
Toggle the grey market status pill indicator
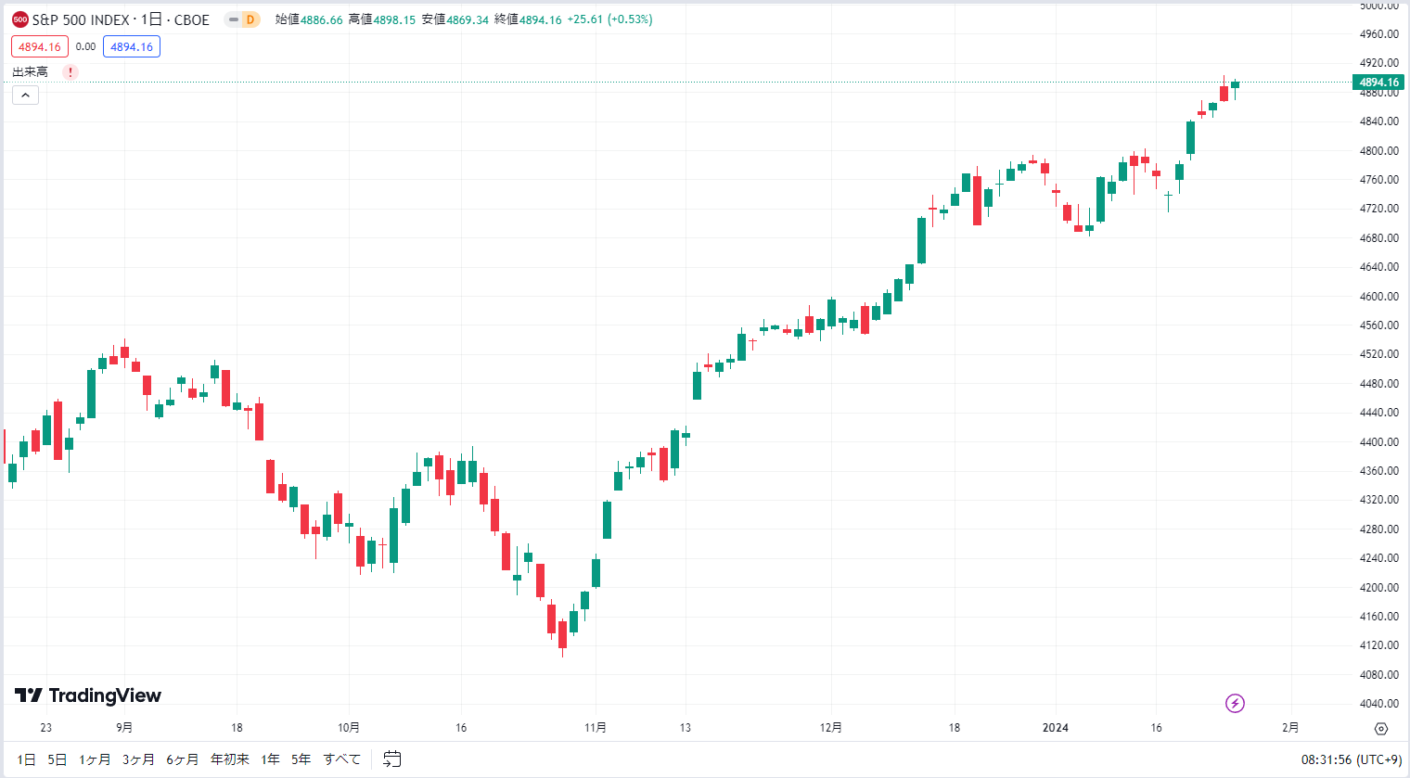pyautogui.click(x=234, y=19)
